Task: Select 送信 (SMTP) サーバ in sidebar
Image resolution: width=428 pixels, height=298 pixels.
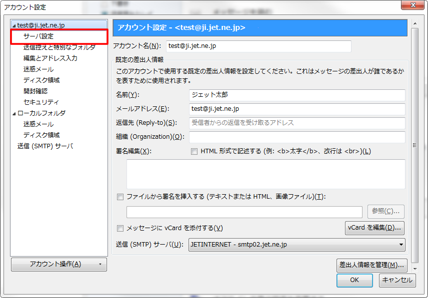Action: 45,146
